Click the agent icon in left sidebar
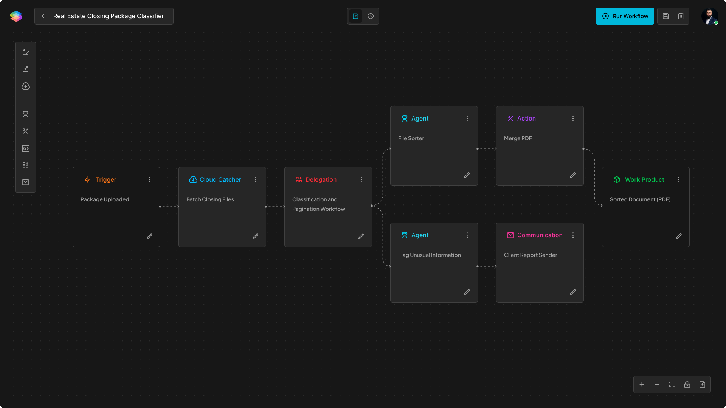Viewport: 726px width, 408px height. (x=25, y=114)
